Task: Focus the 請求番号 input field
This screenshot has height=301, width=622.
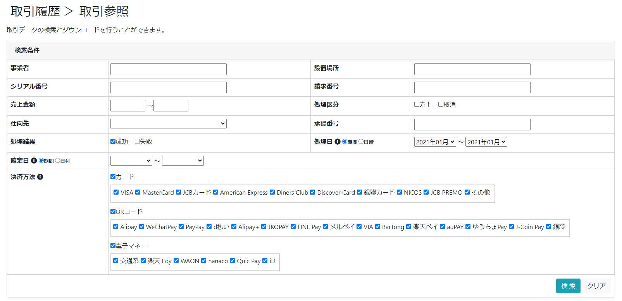Action: tap(472, 87)
